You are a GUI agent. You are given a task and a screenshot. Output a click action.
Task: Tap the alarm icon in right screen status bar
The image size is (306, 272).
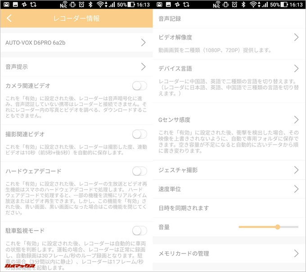pyautogui.click(x=234, y=5)
